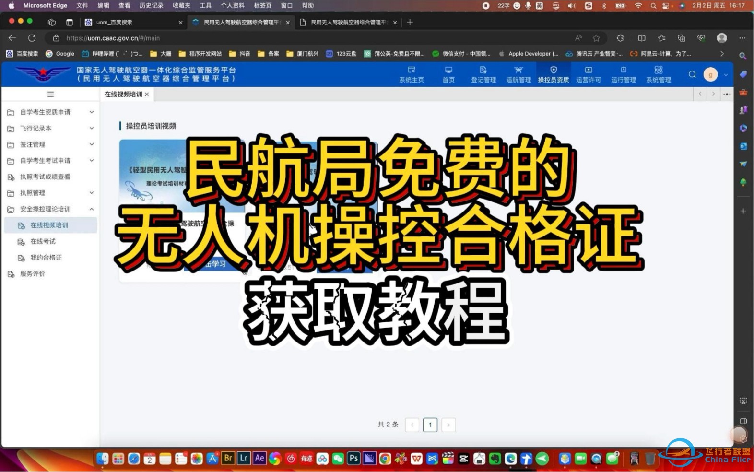Image resolution: width=754 pixels, height=472 pixels.
Task: Go to next pagination page
Action: pos(448,425)
